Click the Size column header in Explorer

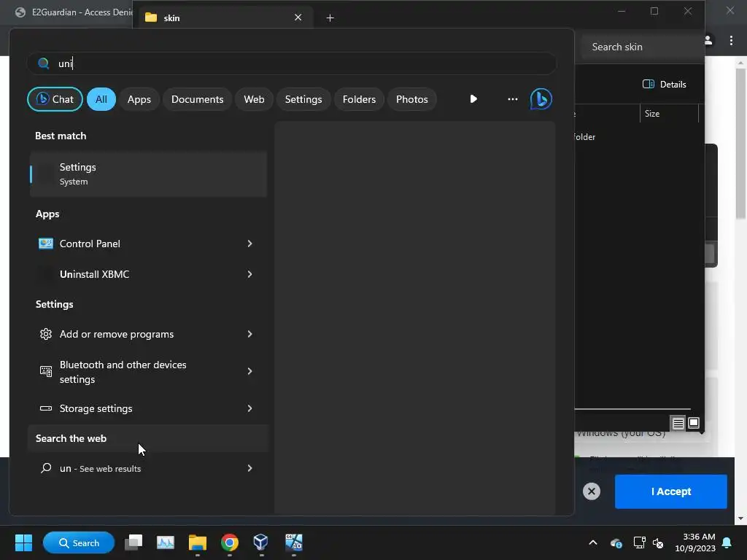click(668, 113)
